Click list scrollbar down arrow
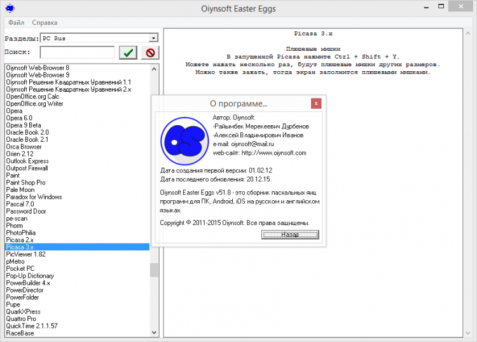The image size is (477, 342). (154, 332)
